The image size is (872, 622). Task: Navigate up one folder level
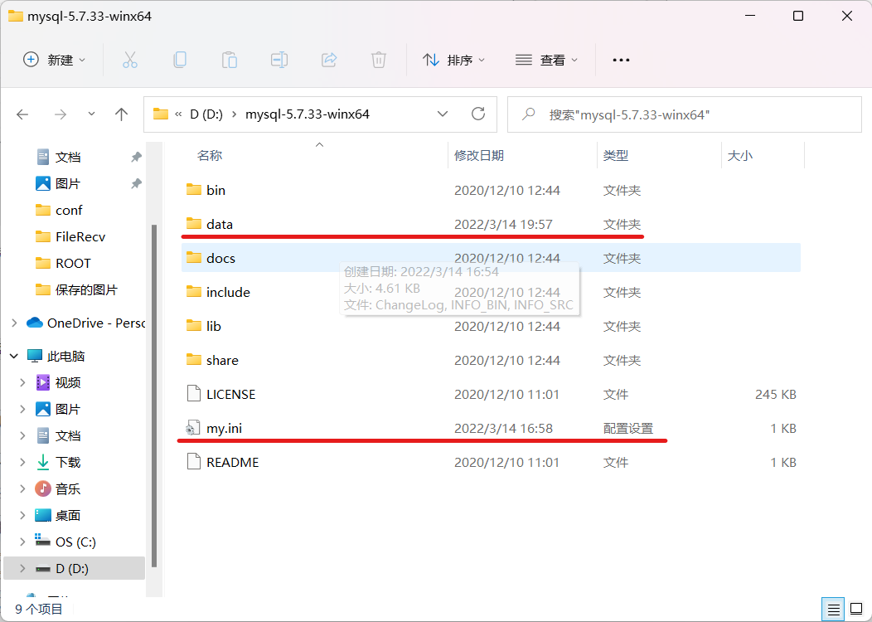121,114
